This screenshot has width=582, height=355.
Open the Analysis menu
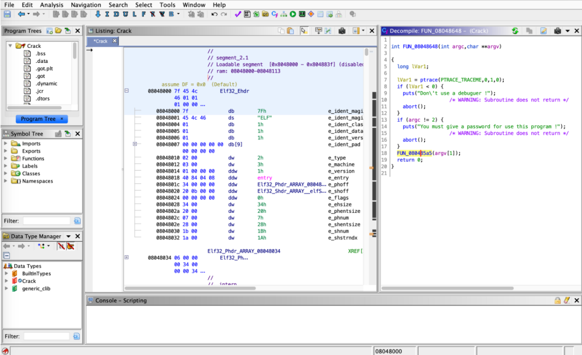tap(52, 4)
